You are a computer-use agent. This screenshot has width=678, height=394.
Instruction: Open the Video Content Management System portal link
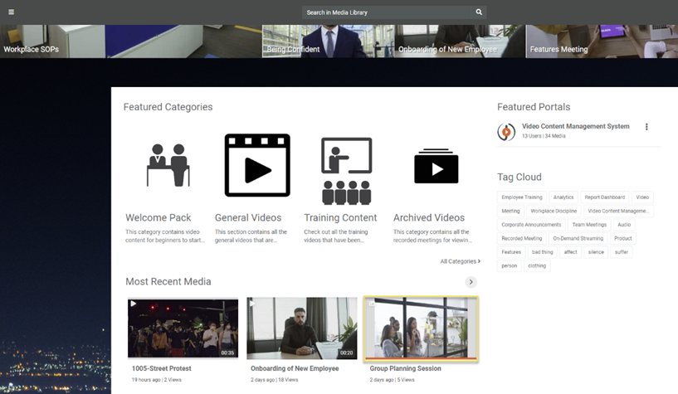[575, 126]
